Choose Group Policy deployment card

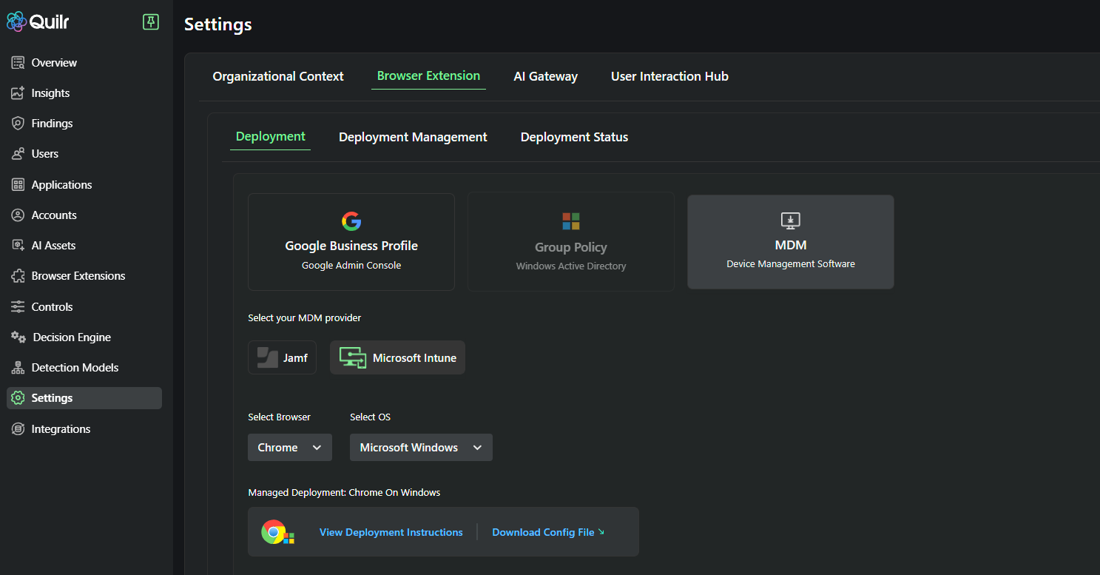pyautogui.click(x=571, y=242)
